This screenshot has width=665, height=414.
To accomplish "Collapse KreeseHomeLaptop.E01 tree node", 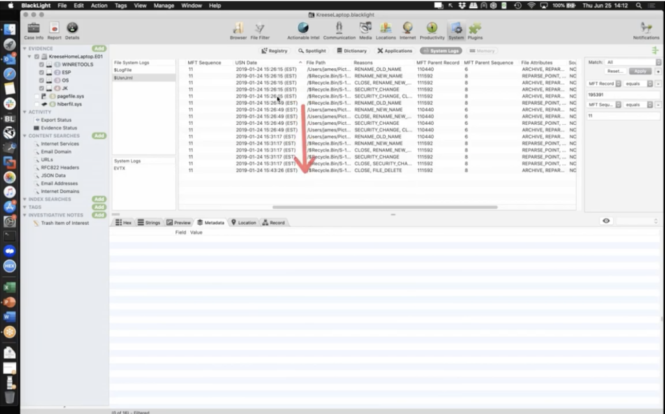I will tap(29, 57).
